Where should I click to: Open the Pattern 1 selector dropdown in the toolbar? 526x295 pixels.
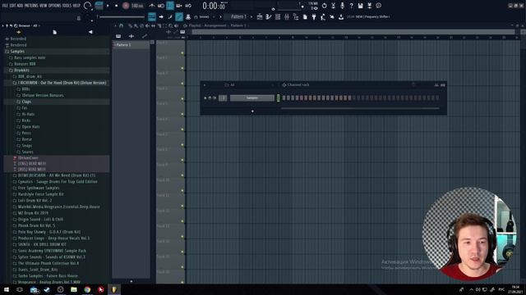[x=238, y=16]
